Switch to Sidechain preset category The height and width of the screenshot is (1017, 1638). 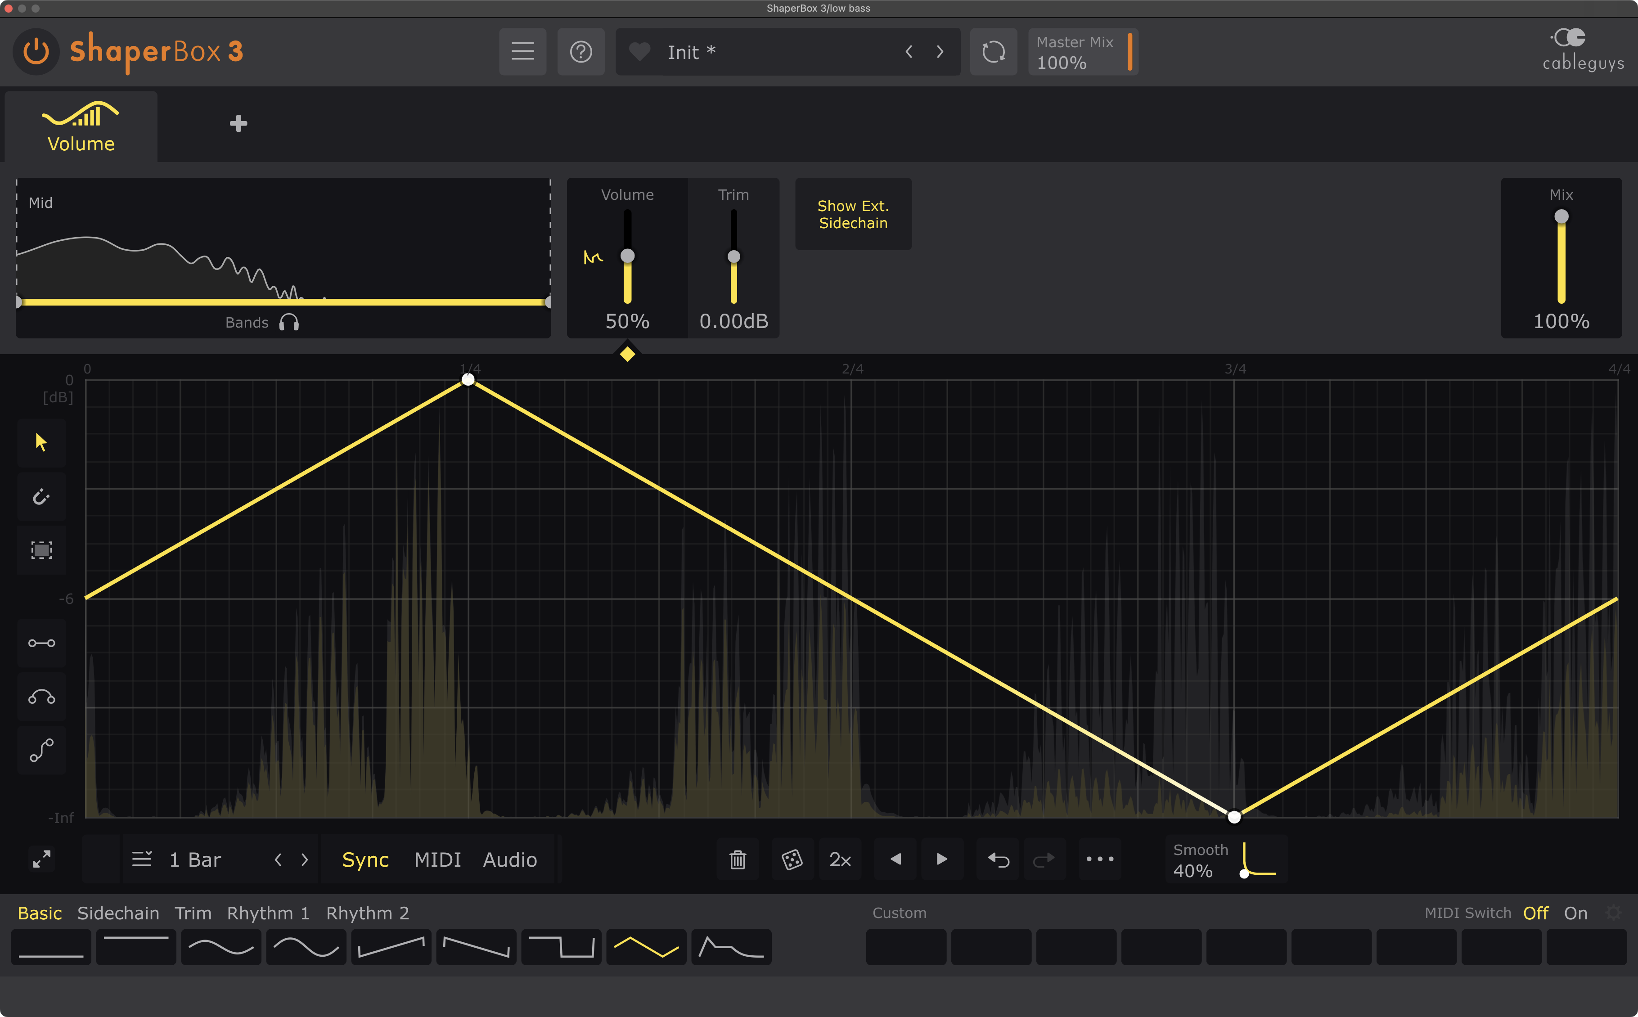pos(118,913)
